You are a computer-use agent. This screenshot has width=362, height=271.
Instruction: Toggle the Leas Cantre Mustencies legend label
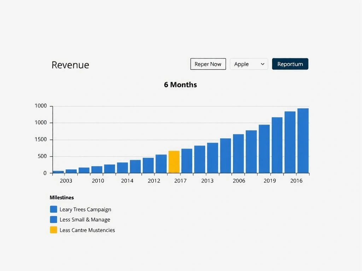click(x=87, y=230)
